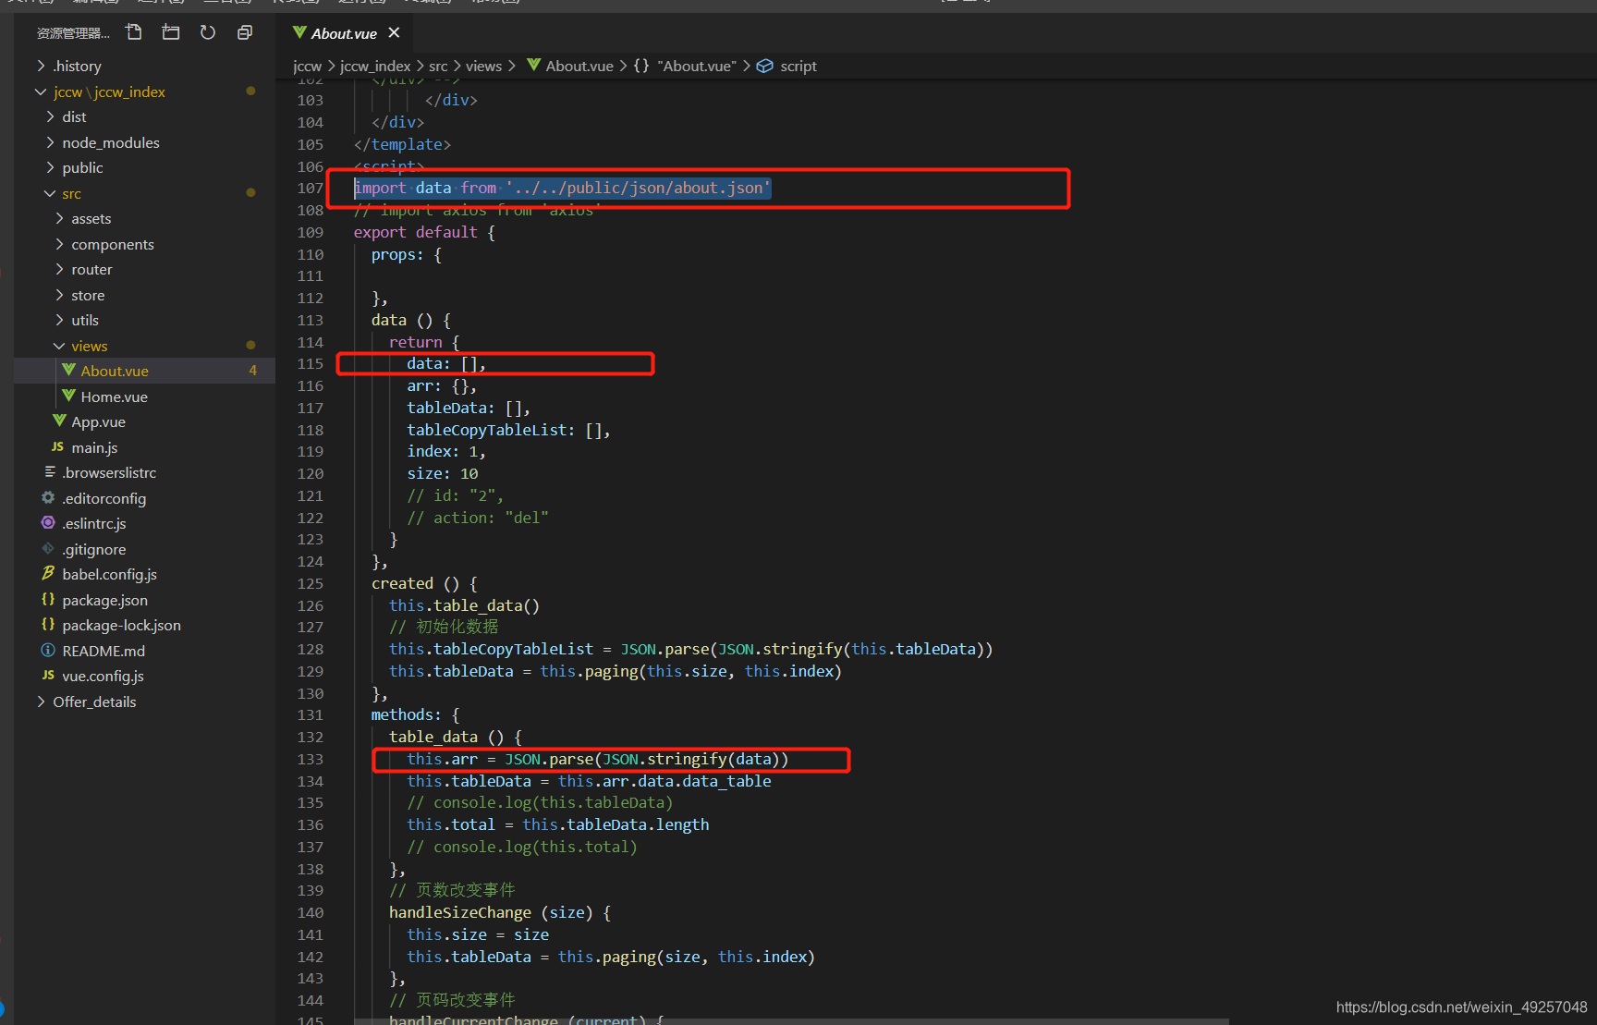The width and height of the screenshot is (1597, 1025).
Task: Click the '</template>' closing tag line
Action: (402, 144)
